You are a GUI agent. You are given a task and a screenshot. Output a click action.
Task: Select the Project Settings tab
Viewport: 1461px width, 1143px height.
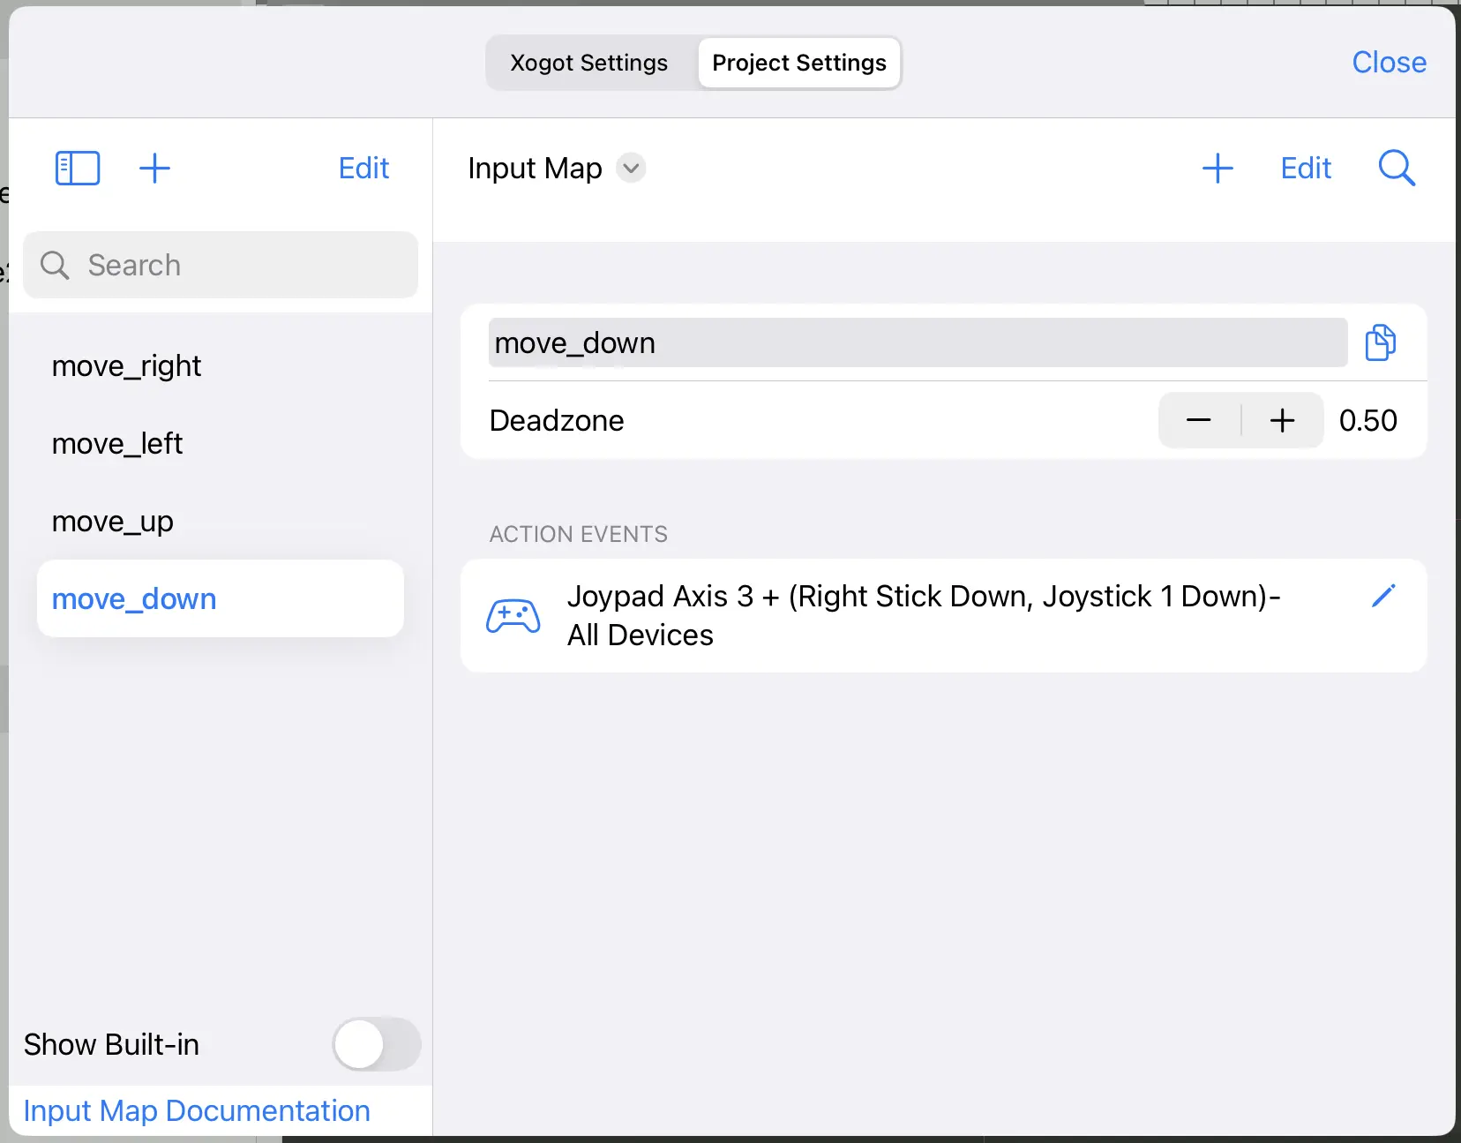click(x=799, y=63)
